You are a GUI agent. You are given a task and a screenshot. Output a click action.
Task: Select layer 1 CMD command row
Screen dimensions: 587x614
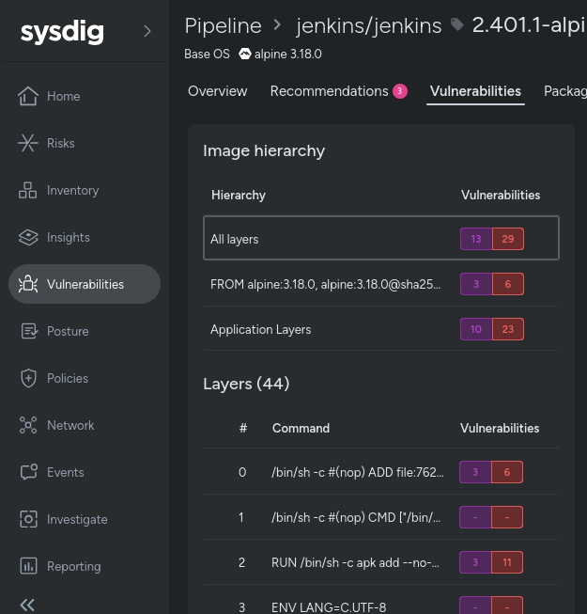(x=381, y=517)
